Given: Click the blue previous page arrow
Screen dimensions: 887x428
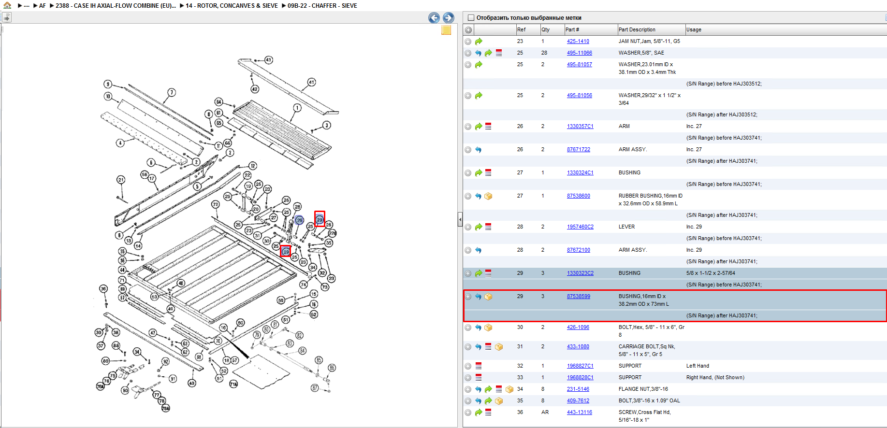Looking at the screenshot, I should [x=434, y=18].
